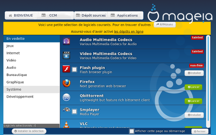
Task: Open the Audio category
Action: point(32,67)
